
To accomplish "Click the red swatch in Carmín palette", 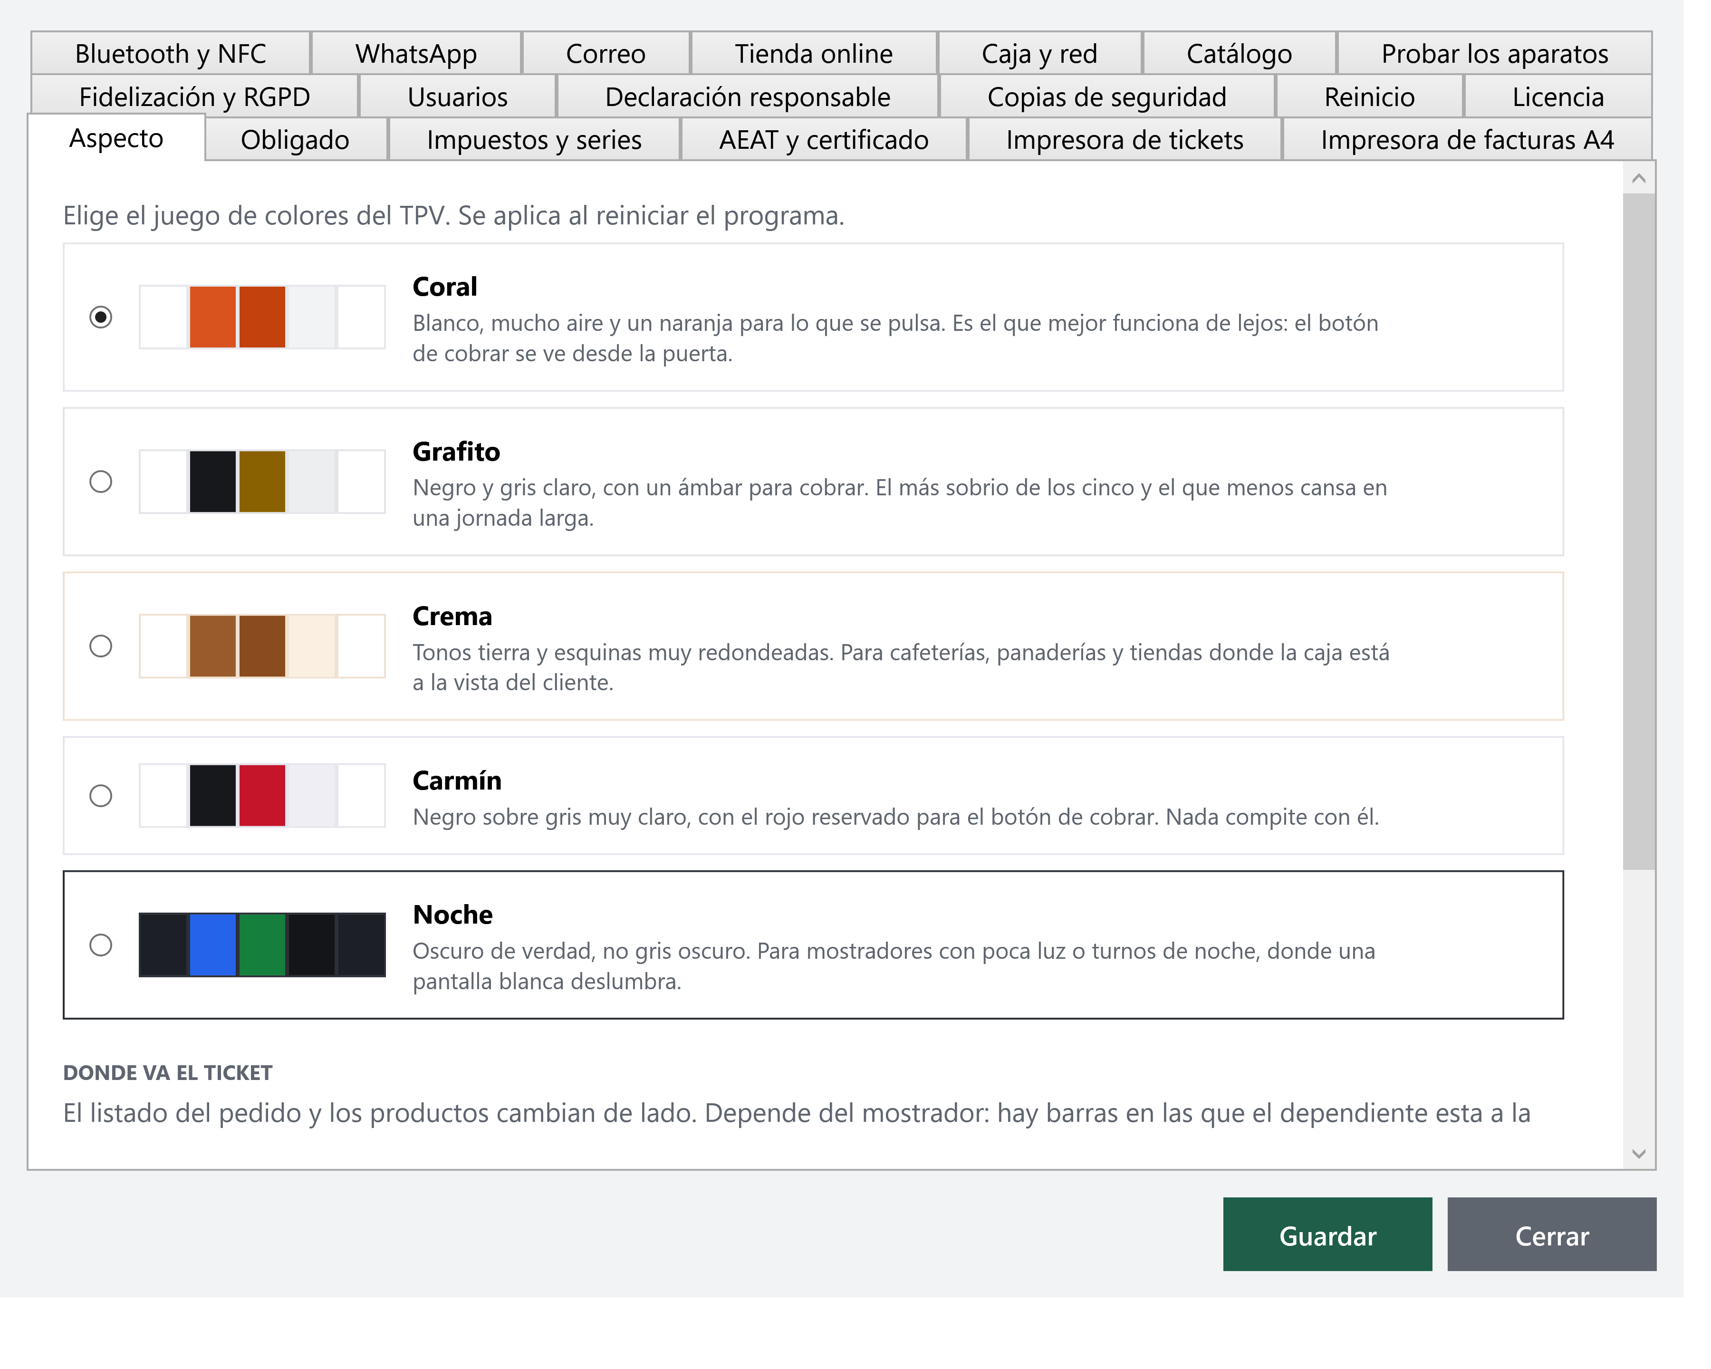I will pyautogui.click(x=262, y=796).
